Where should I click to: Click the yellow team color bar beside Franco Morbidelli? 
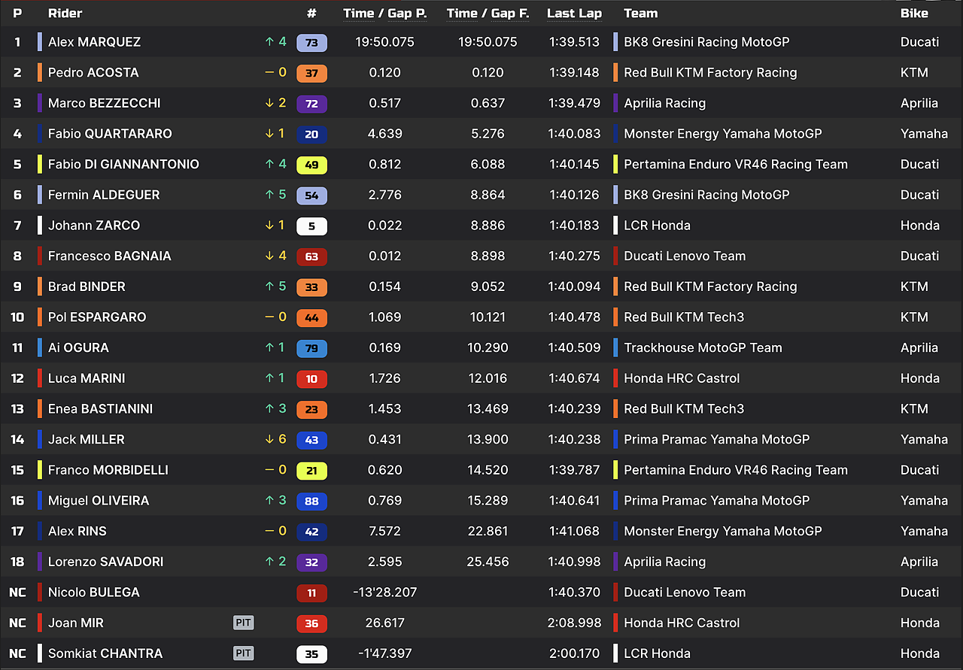pyautogui.click(x=40, y=470)
